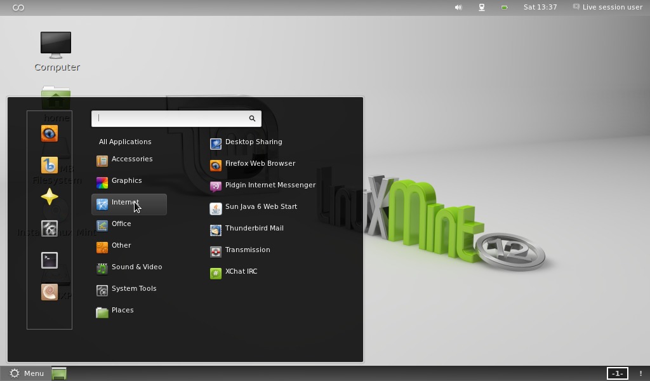The height and width of the screenshot is (381, 650).
Task: Select the Other category
Action: pos(129,247)
